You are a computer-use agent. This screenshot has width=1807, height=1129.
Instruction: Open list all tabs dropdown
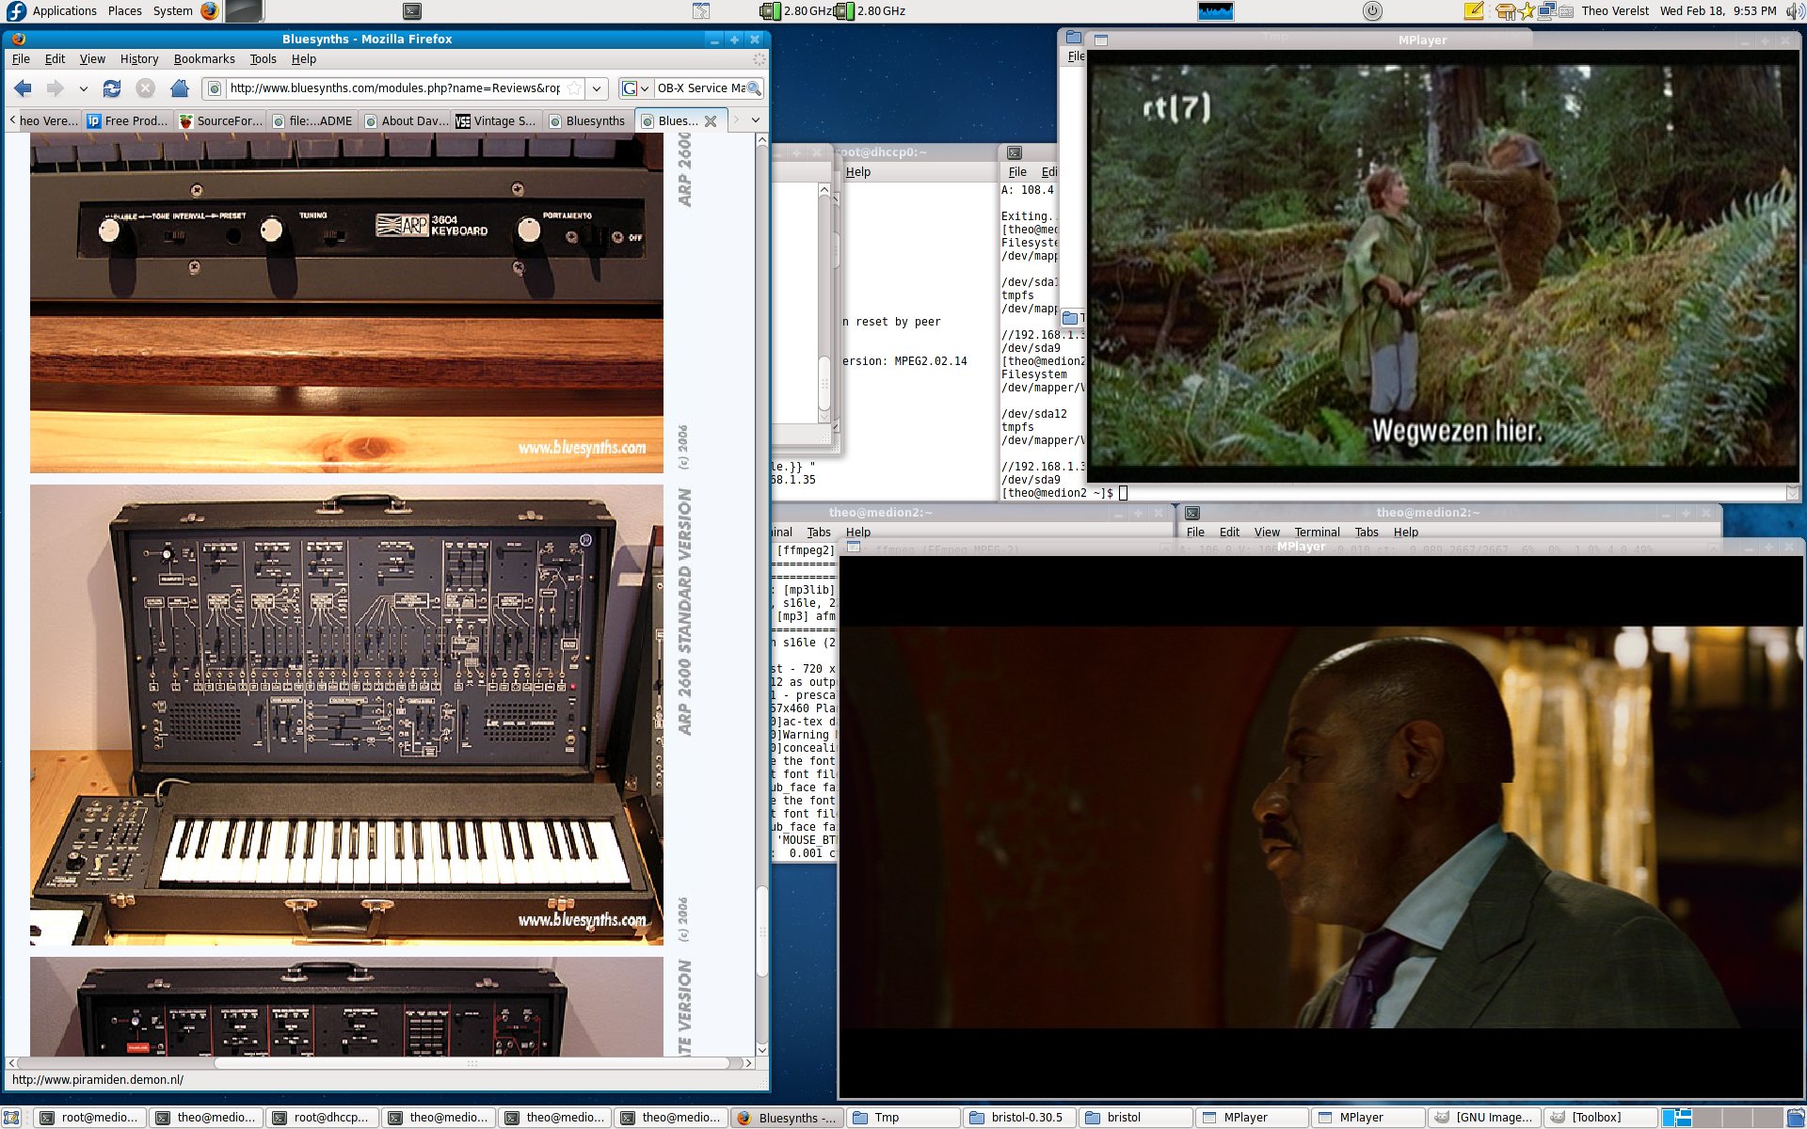pos(755,120)
